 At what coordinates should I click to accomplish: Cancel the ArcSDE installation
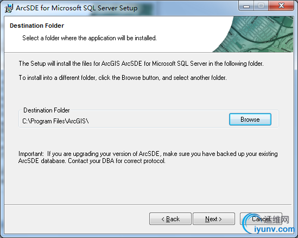(x=261, y=219)
